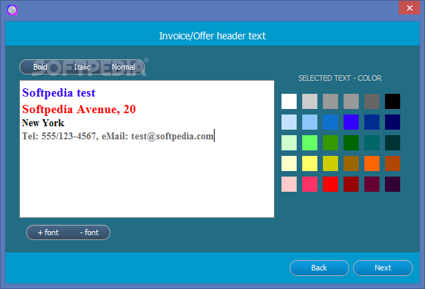Pick the burnt orange rust swatch
This screenshot has height=289, width=425.
(x=393, y=163)
